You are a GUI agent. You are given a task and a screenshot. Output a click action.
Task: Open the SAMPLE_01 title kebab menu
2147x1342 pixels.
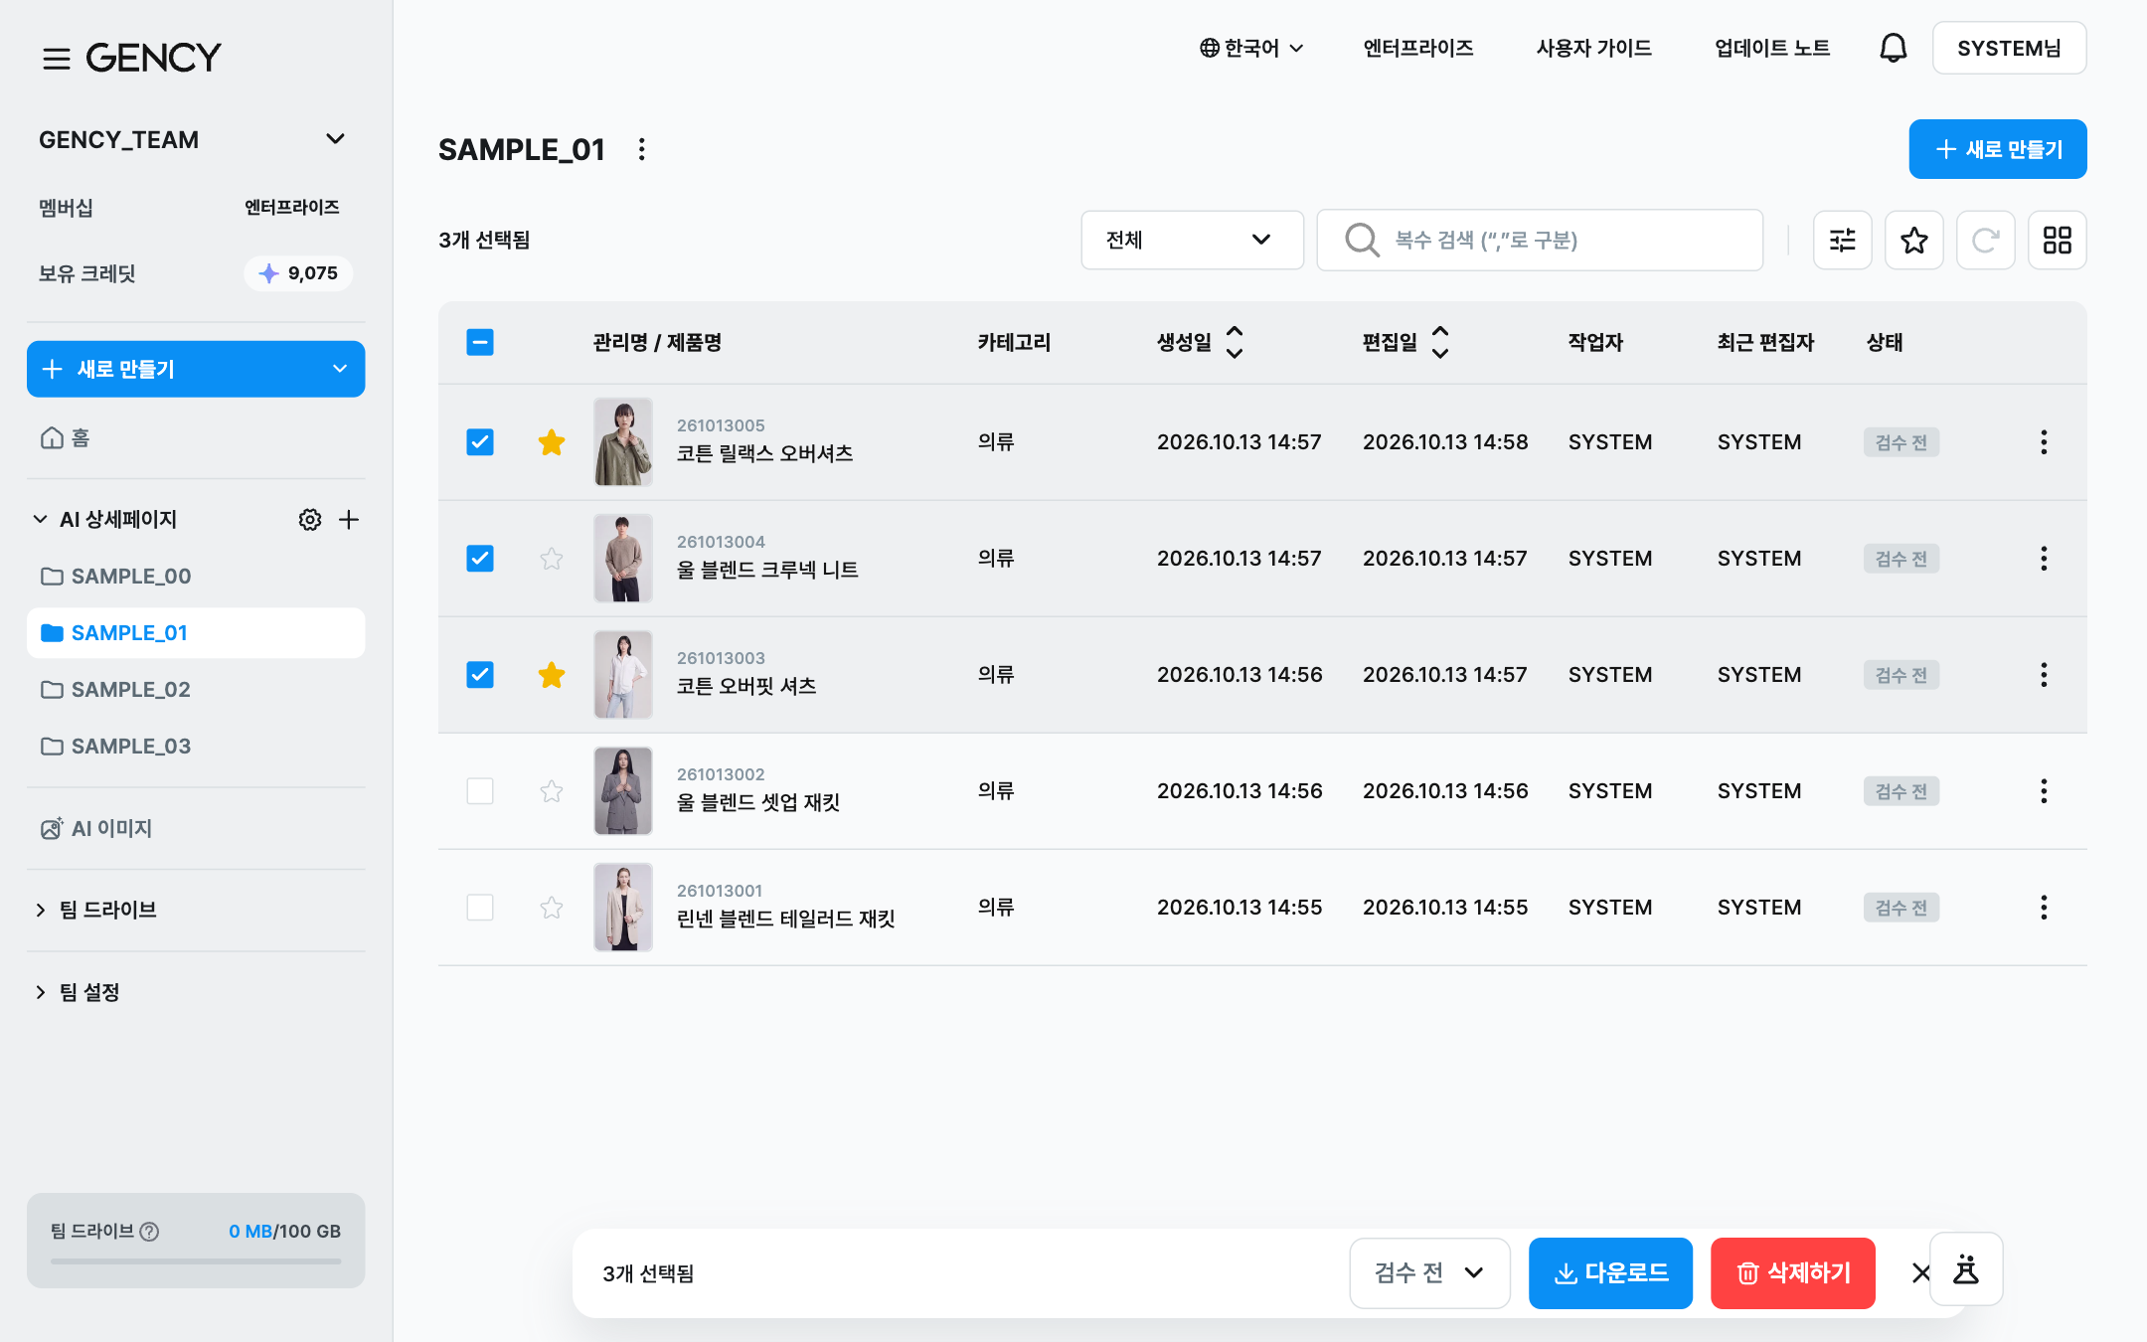[642, 149]
